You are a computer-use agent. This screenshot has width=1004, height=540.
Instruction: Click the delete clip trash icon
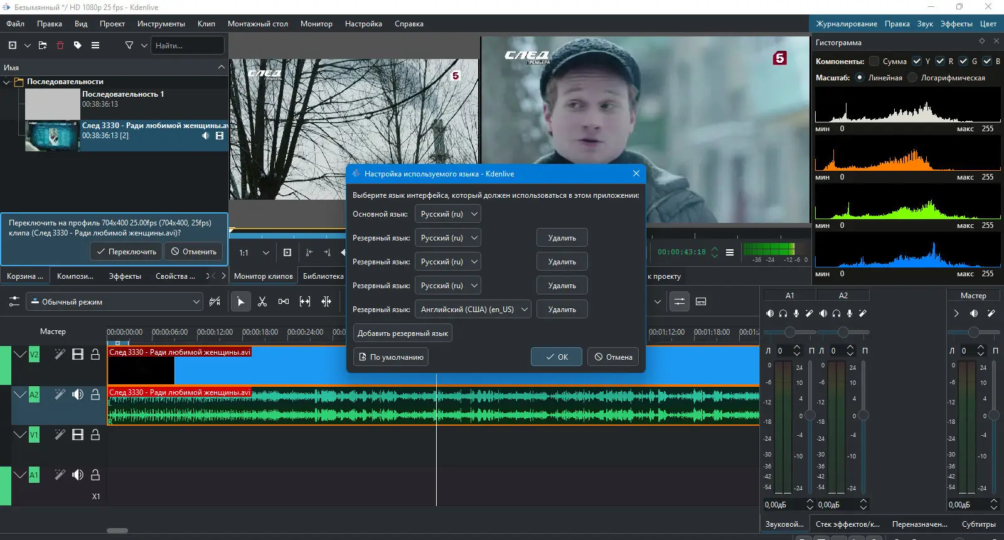point(60,45)
